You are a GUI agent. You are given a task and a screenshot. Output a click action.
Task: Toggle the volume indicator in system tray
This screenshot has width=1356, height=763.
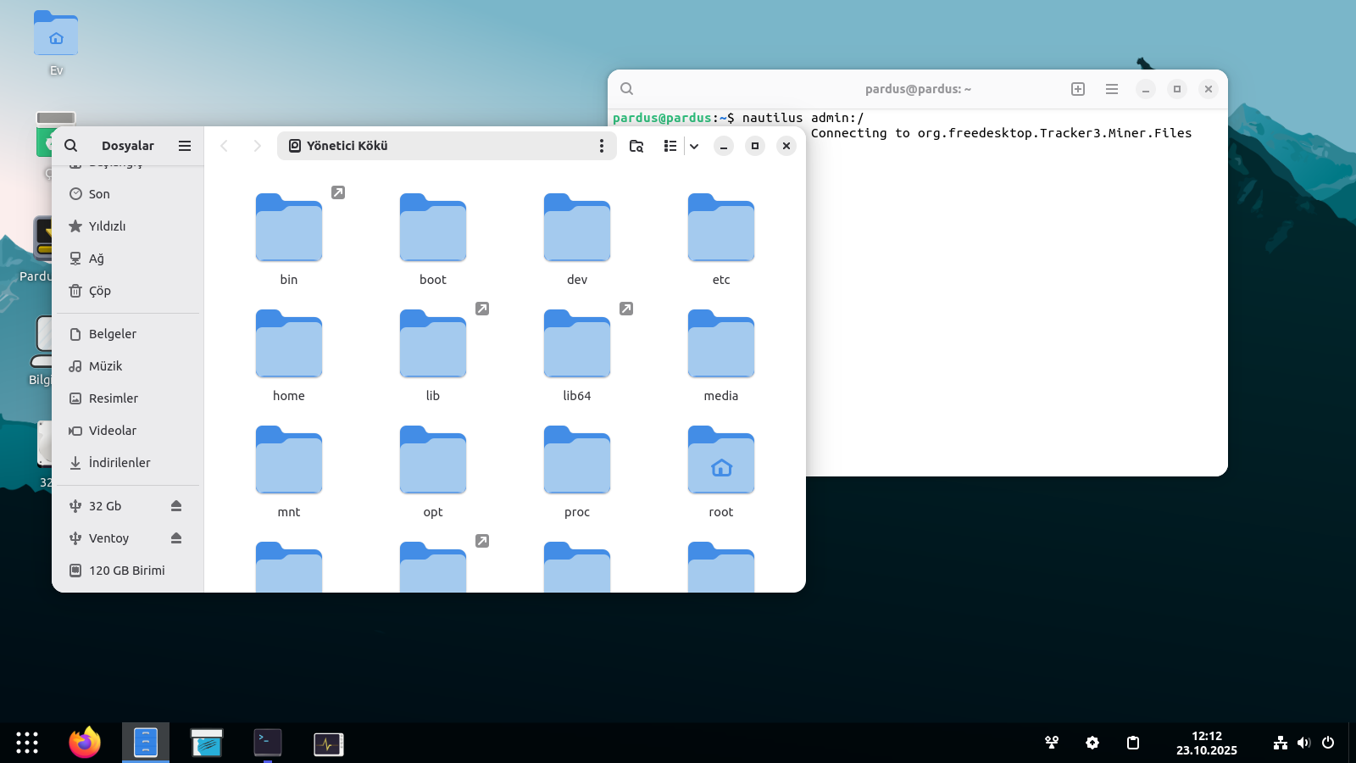point(1303,744)
